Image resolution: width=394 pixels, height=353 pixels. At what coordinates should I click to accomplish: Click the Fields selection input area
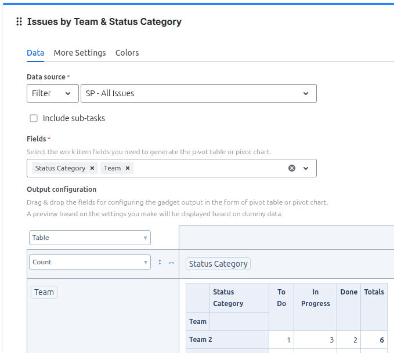click(172, 168)
